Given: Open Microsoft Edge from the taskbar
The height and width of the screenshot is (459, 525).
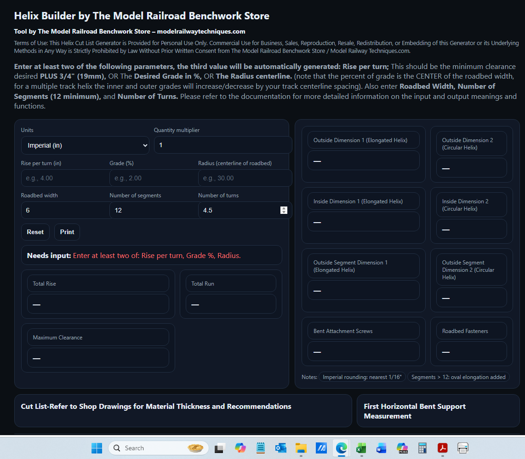Looking at the screenshot, I should [x=341, y=448].
